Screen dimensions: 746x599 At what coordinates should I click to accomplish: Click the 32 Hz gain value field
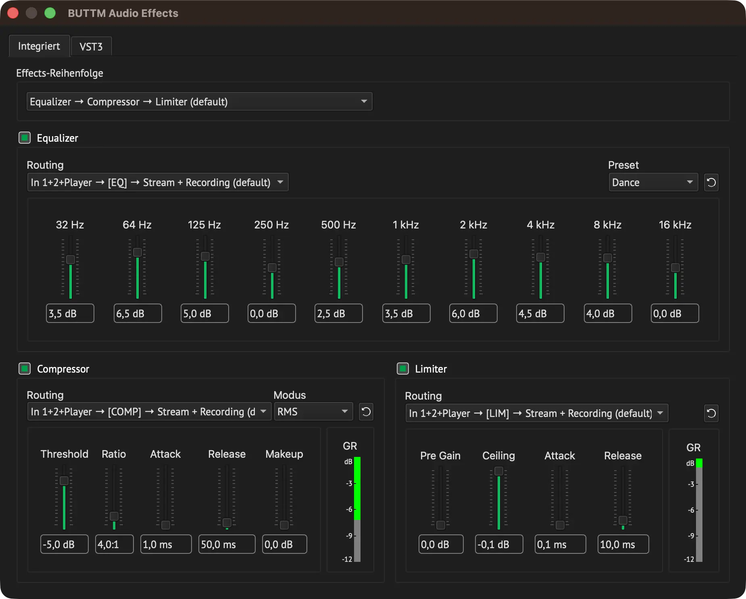(x=70, y=313)
